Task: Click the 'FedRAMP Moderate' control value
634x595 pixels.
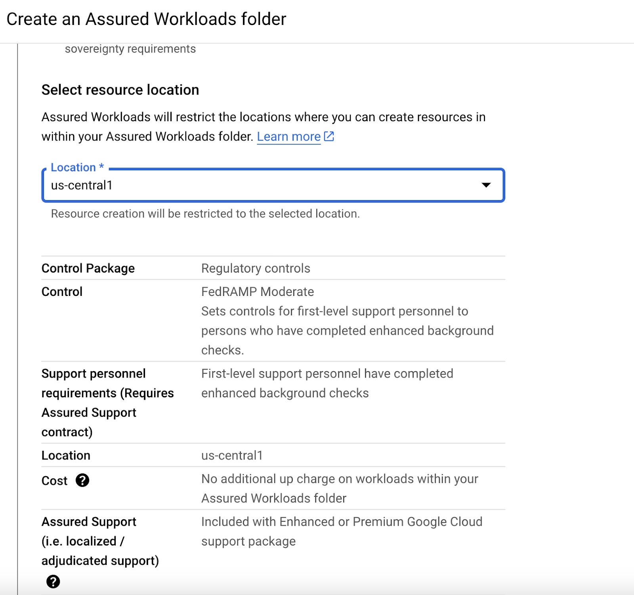Action: click(258, 292)
